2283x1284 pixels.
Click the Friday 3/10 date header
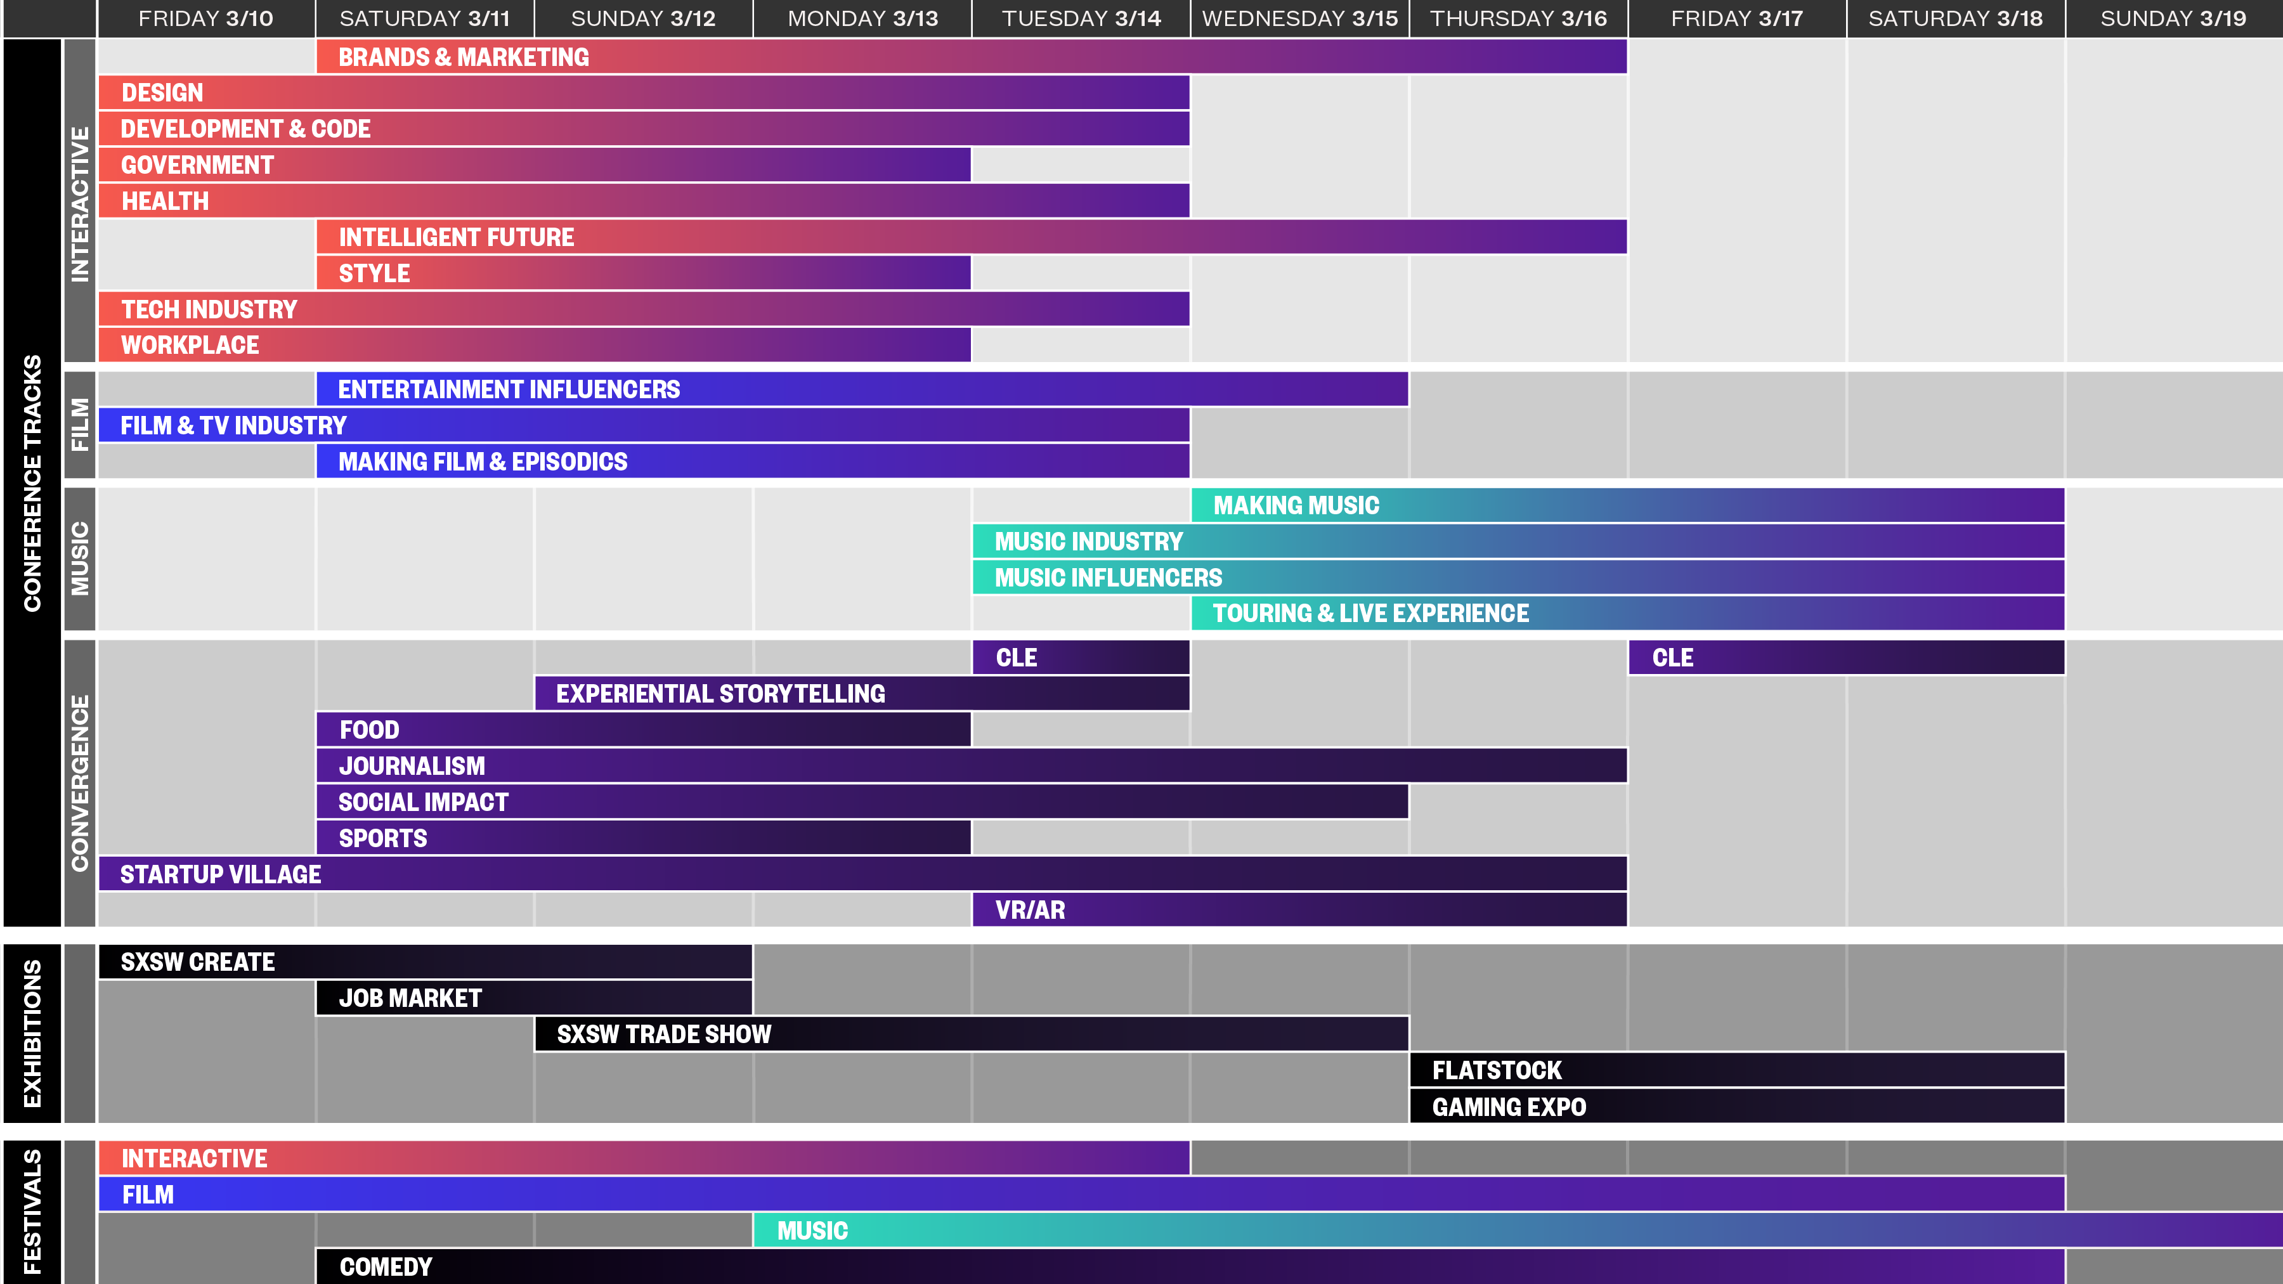tap(205, 18)
